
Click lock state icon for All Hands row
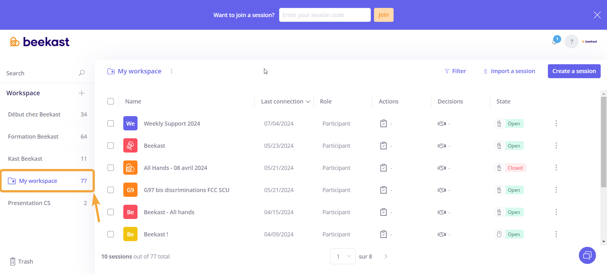point(499,168)
